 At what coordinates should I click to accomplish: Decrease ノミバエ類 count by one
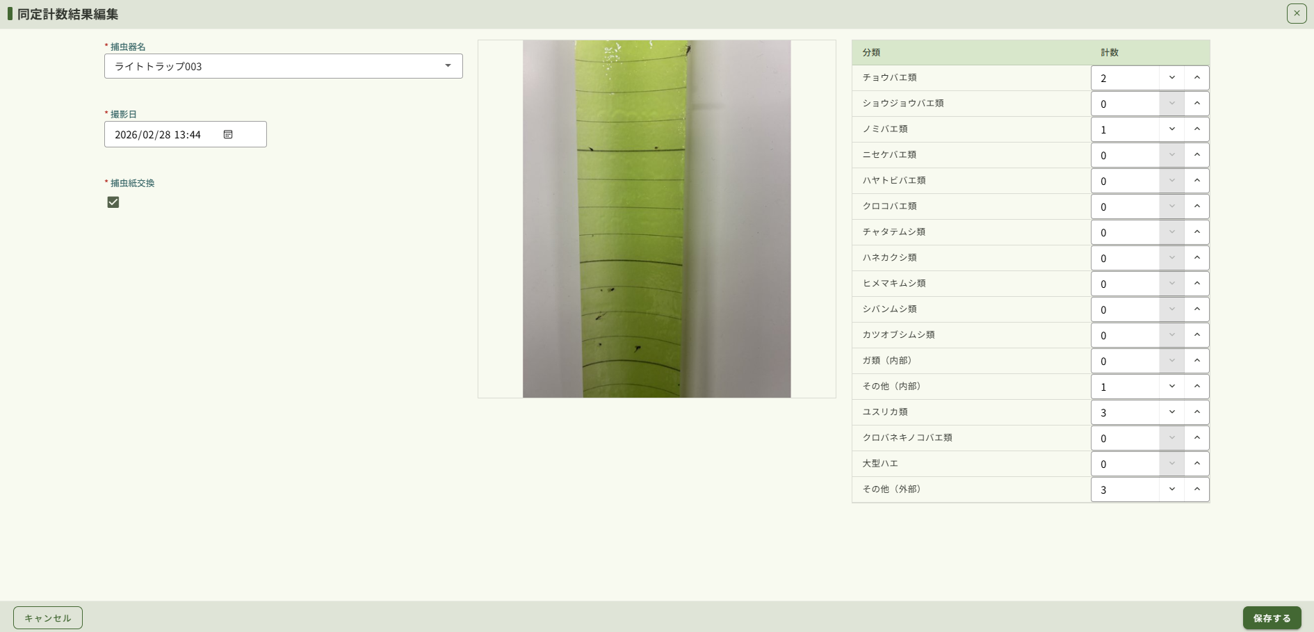point(1171,129)
